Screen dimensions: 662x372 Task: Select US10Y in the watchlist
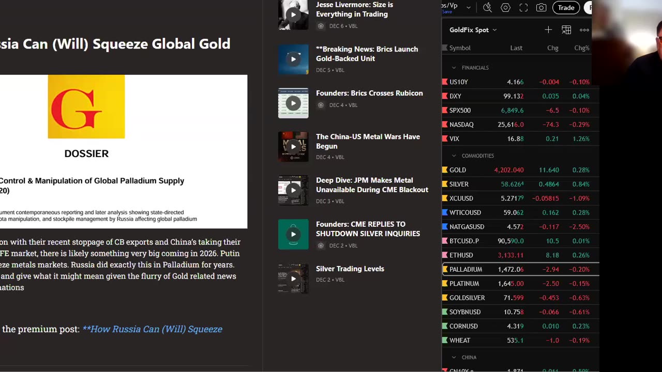click(x=520, y=82)
